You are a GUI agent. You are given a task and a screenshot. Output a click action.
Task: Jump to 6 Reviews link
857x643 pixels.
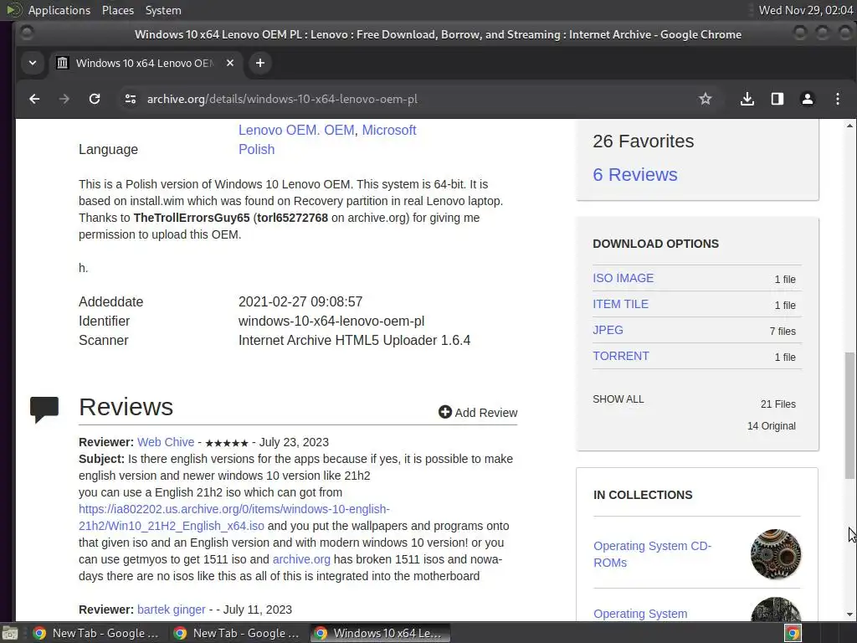pos(635,174)
